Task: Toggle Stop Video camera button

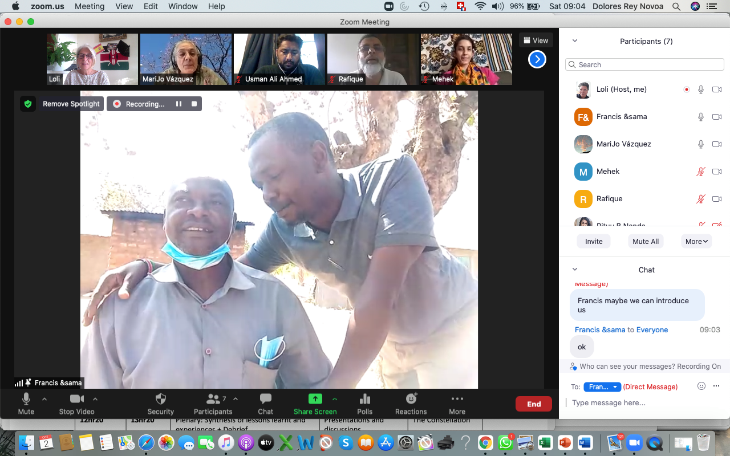Action: click(x=76, y=399)
